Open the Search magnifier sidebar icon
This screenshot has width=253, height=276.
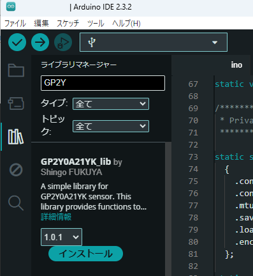(16, 203)
